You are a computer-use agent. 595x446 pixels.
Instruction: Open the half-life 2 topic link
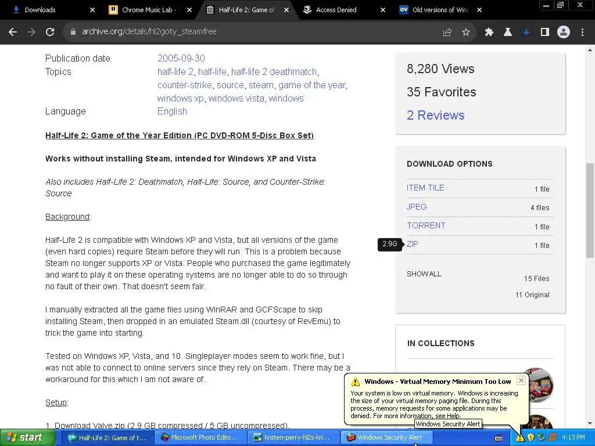(x=175, y=71)
